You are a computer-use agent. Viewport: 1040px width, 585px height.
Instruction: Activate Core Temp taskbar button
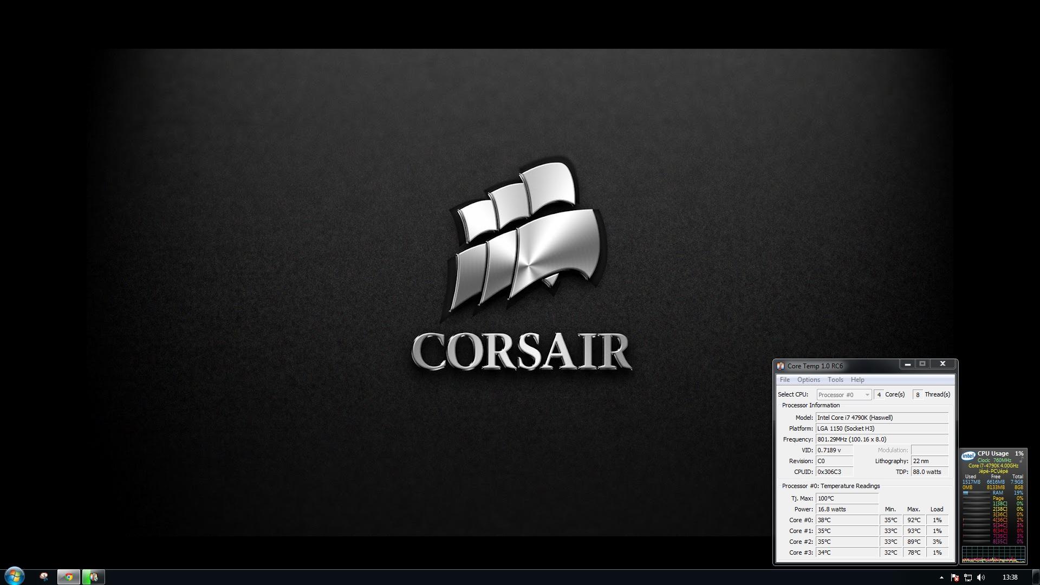click(x=94, y=577)
